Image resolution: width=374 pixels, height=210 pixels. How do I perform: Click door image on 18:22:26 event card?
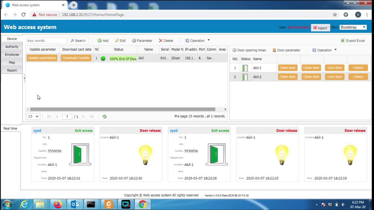click(217, 154)
